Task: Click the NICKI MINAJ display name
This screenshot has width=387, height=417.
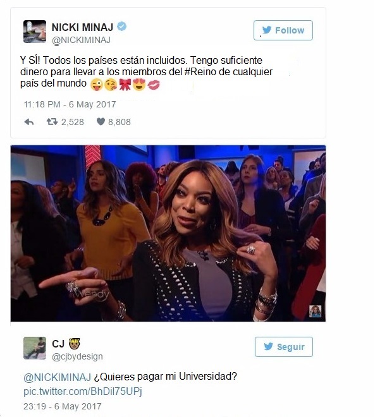Action: pos(82,27)
